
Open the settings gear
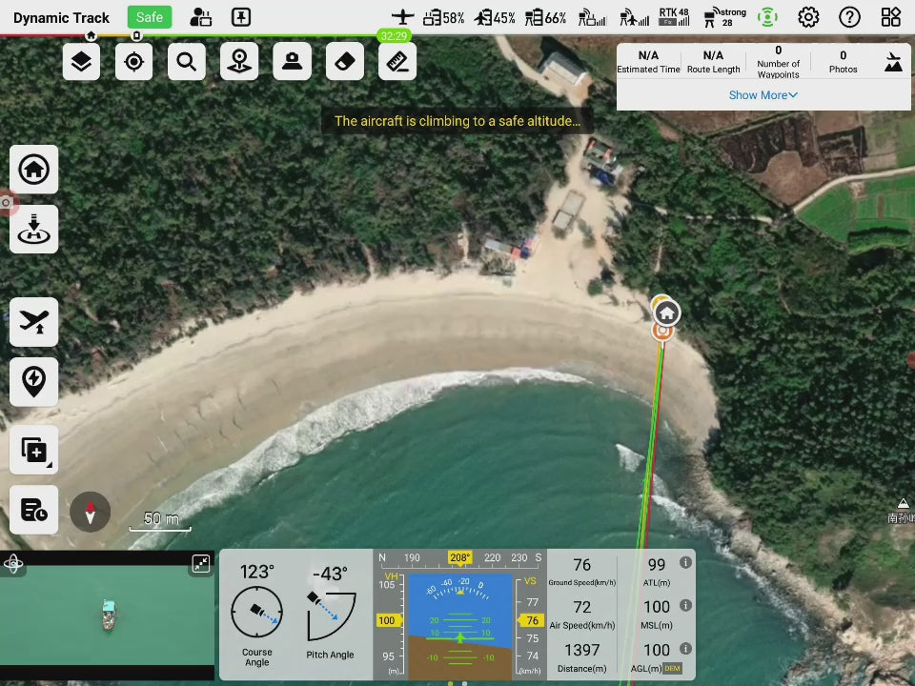808,17
